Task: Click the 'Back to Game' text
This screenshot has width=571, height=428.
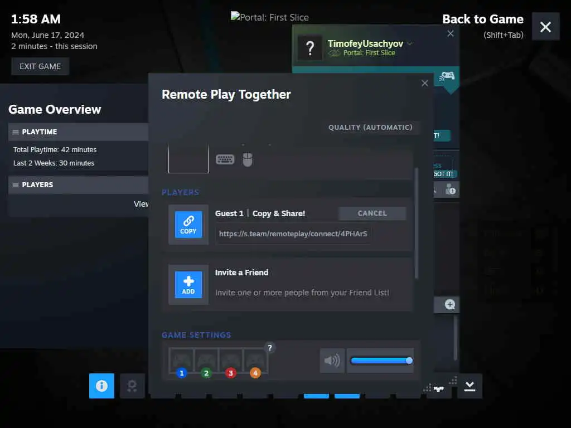Action: [482, 20]
